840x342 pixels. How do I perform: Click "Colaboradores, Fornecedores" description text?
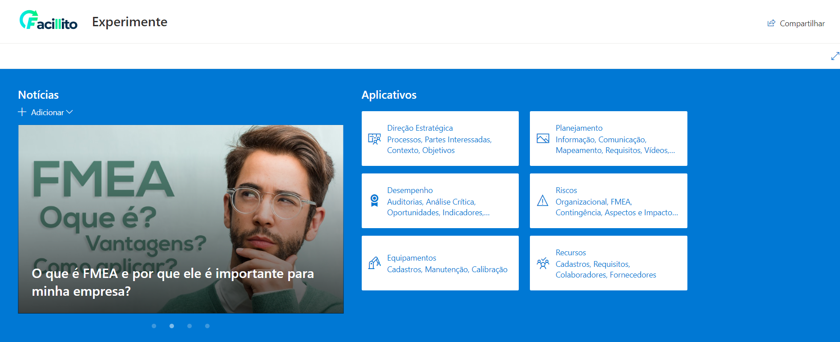coord(606,275)
